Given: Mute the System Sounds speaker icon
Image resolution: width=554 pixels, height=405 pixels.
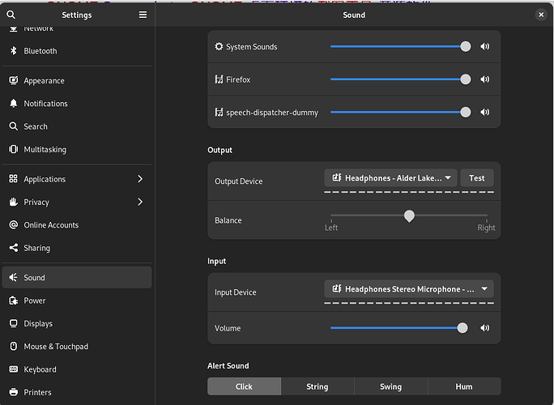Looking at the screenshot, I should click(484, 47).
